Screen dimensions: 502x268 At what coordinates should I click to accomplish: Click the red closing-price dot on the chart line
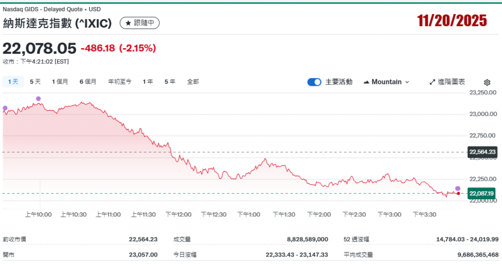(458, 193)
